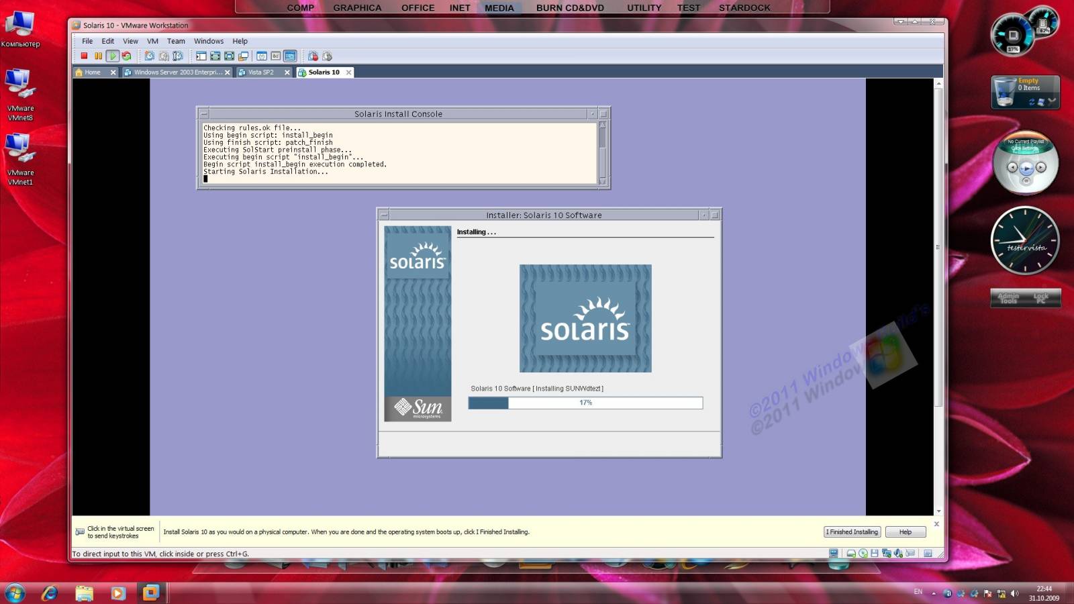Click the Recycle Bin gadget

1025,92
